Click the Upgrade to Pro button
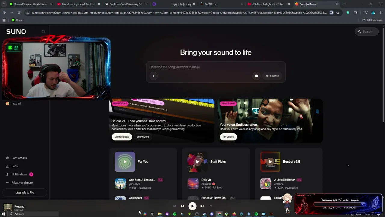 (x=25, y=192)
